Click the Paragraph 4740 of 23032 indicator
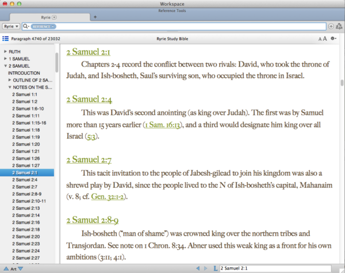345x273 pixels. click(x=36, y=39)
